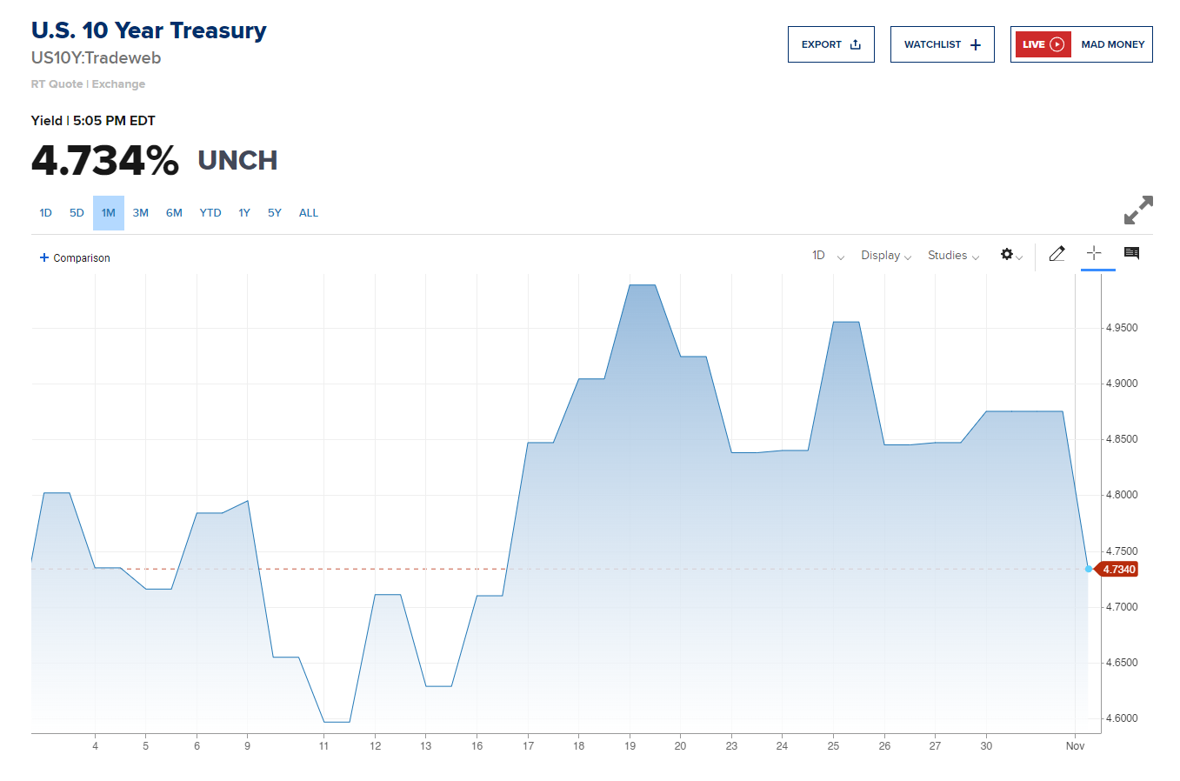Select the 5D time range tab

(77, 213)
